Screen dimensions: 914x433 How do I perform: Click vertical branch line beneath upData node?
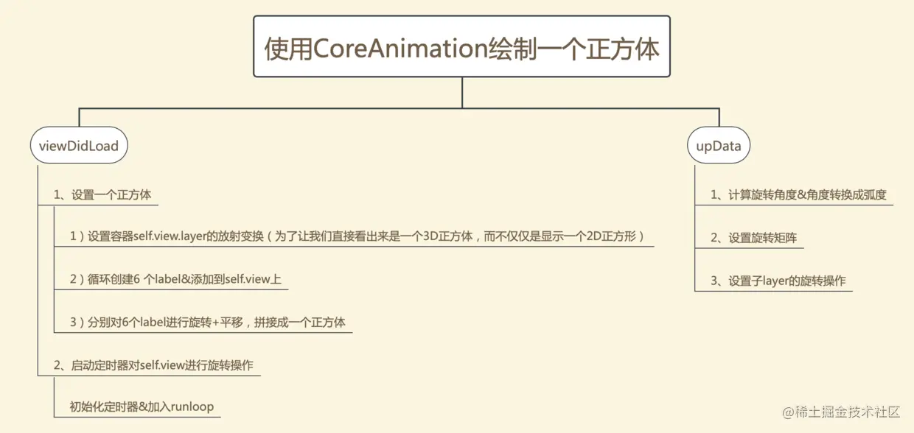coord(695,228)
